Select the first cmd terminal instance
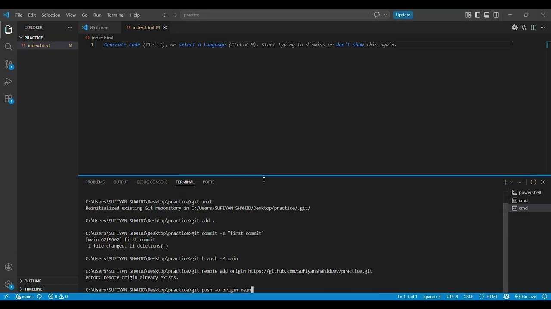Viewport: 551px width, 309px height. point(529,200)
